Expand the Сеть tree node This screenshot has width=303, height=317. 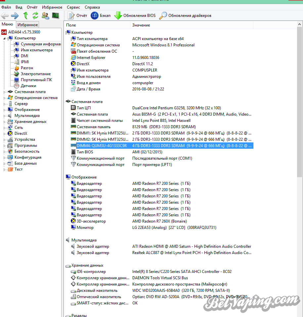tap(4, 128)
